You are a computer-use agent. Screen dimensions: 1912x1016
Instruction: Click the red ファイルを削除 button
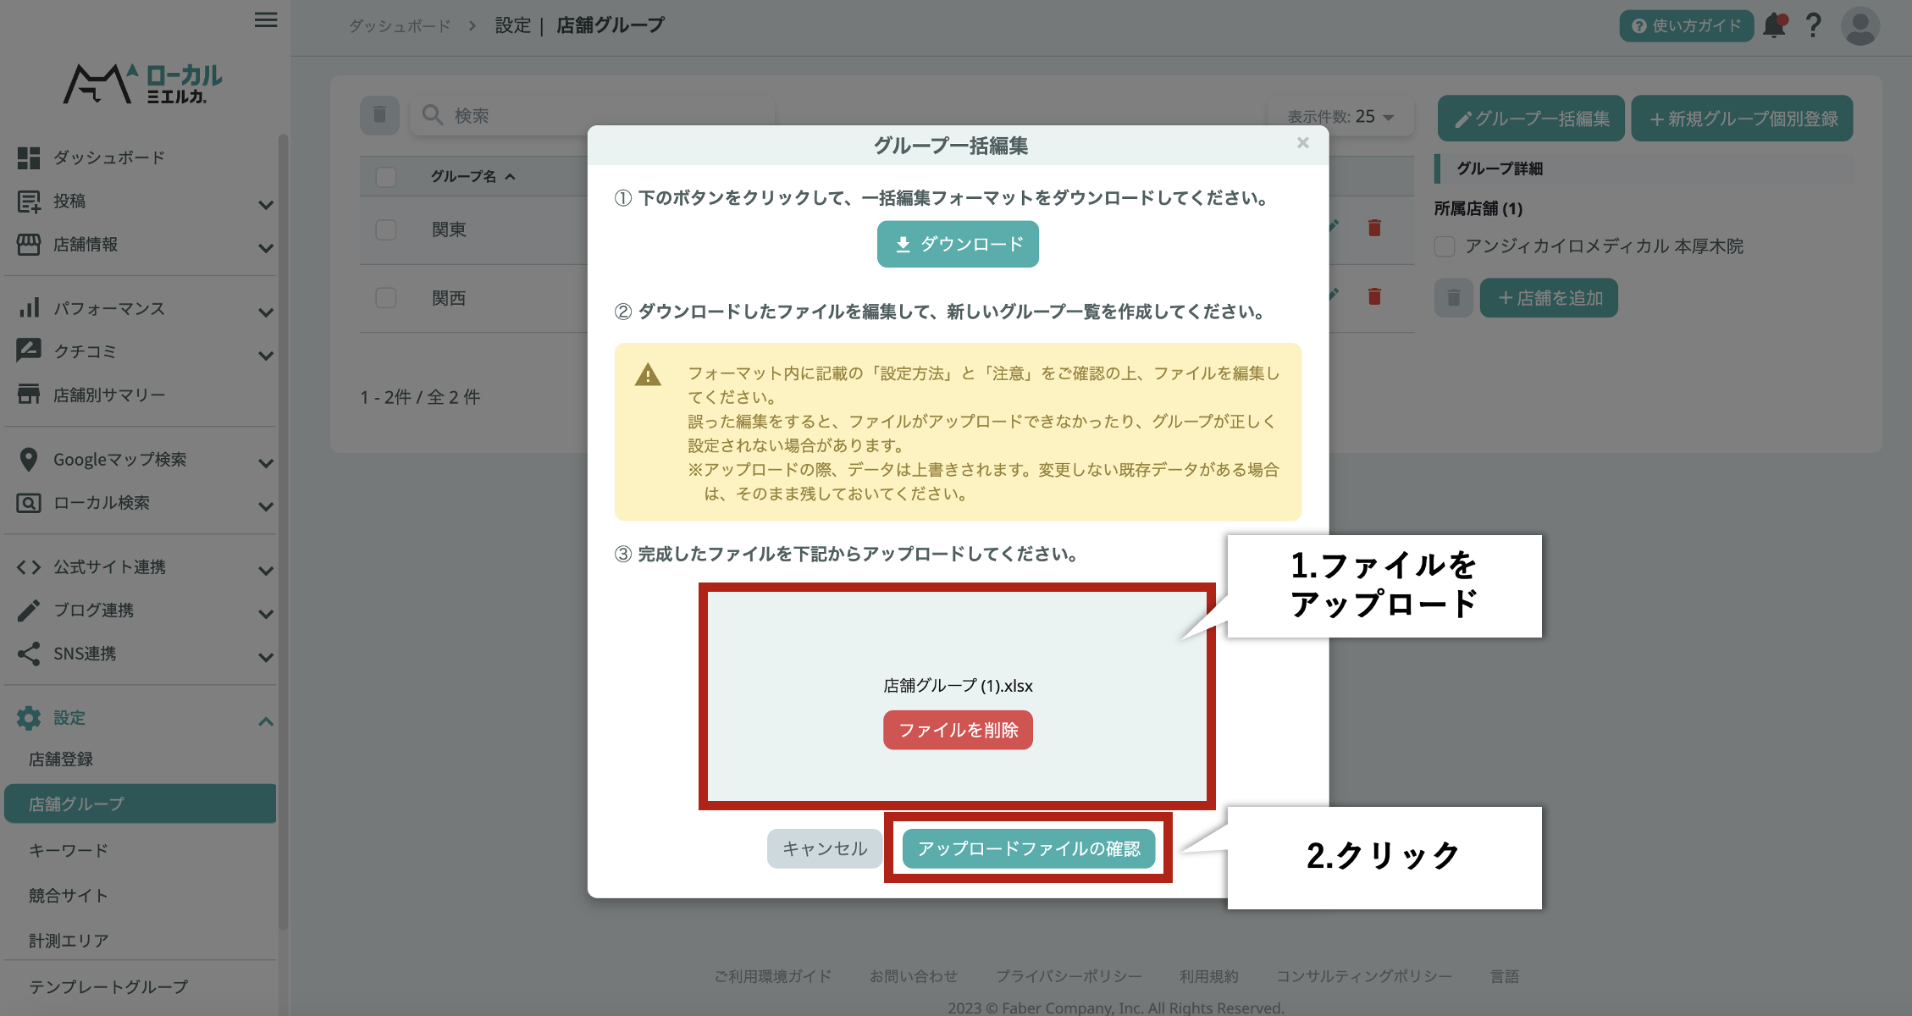(x=958, y=730)
